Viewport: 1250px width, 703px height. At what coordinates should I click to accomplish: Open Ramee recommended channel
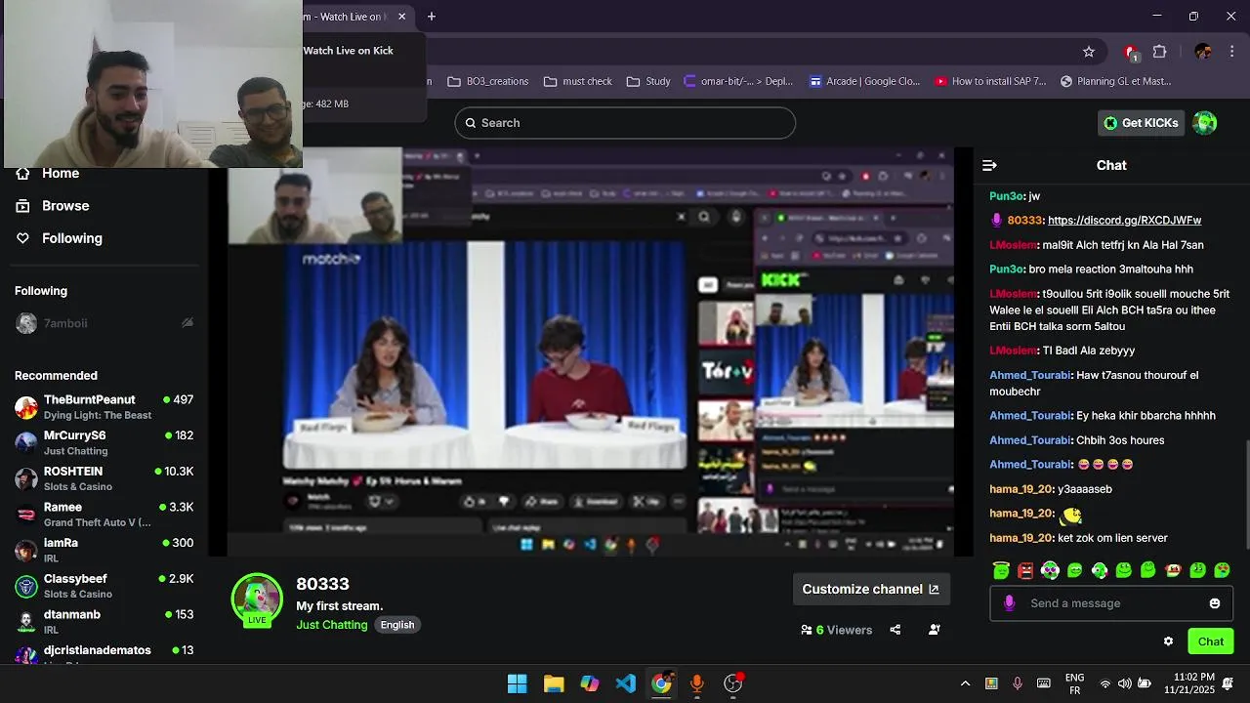[x=104, y=515]
